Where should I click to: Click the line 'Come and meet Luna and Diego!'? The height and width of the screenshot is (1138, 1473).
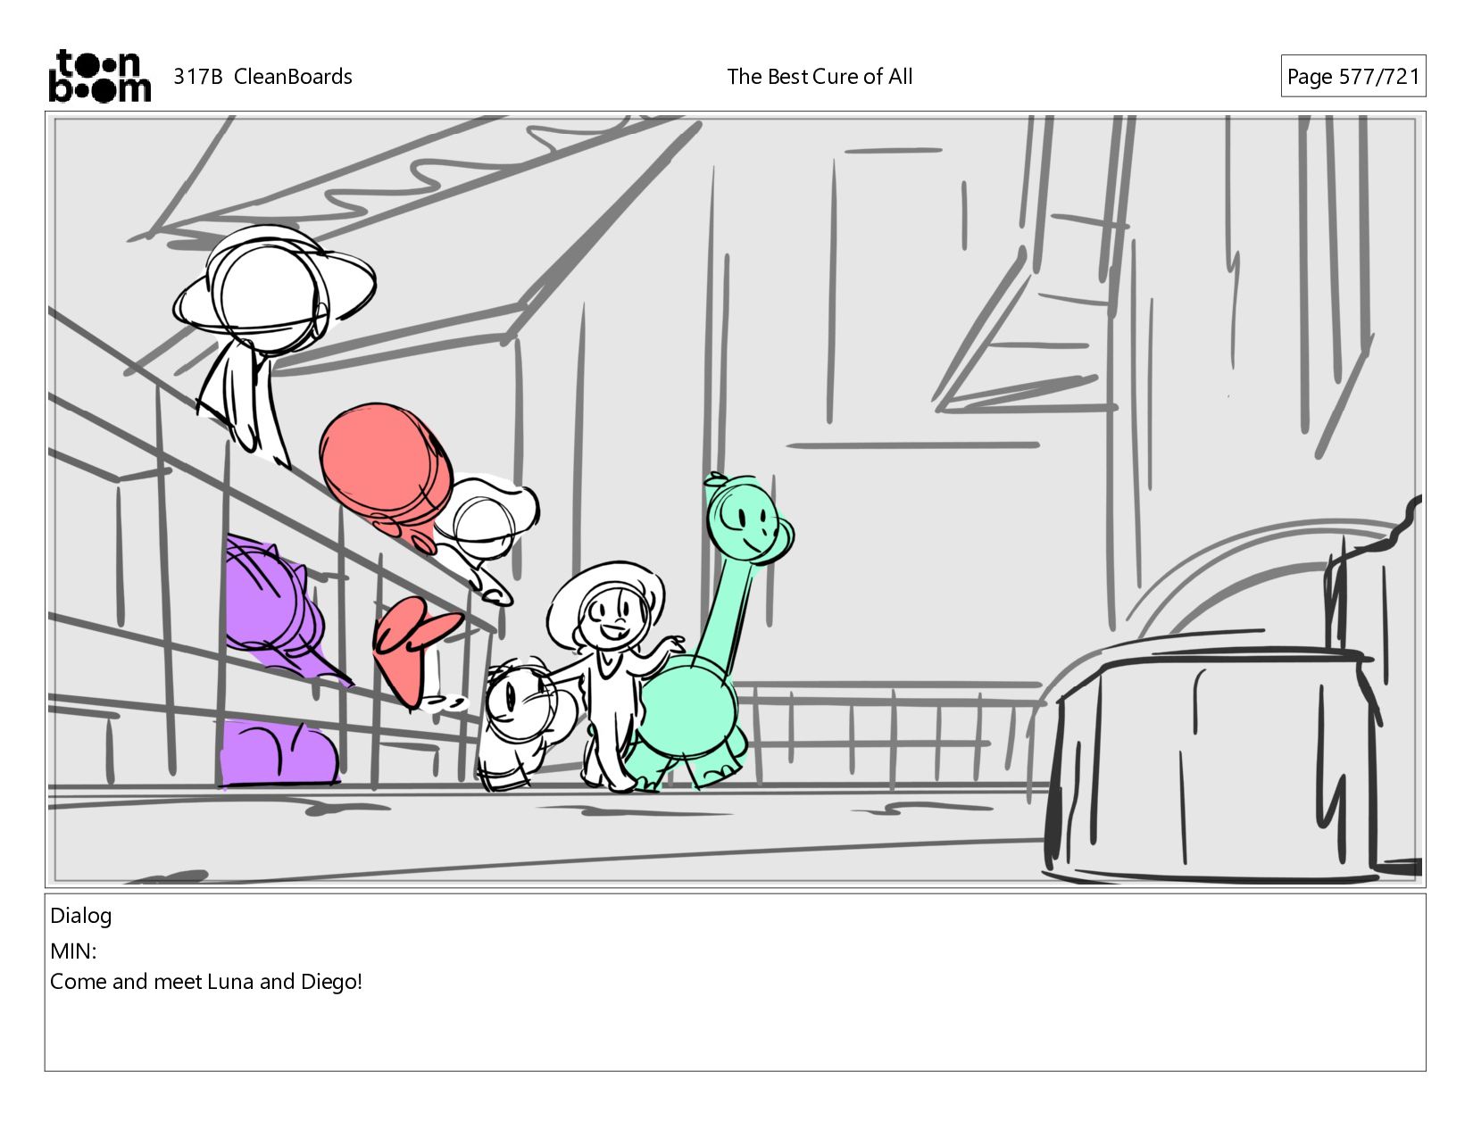click(x=206, y=982)
